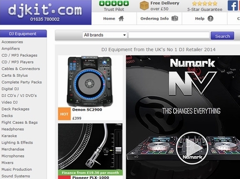Go to CD / MP3 Packages
Screen dimensions: 240x179
(x=20, y=55)
